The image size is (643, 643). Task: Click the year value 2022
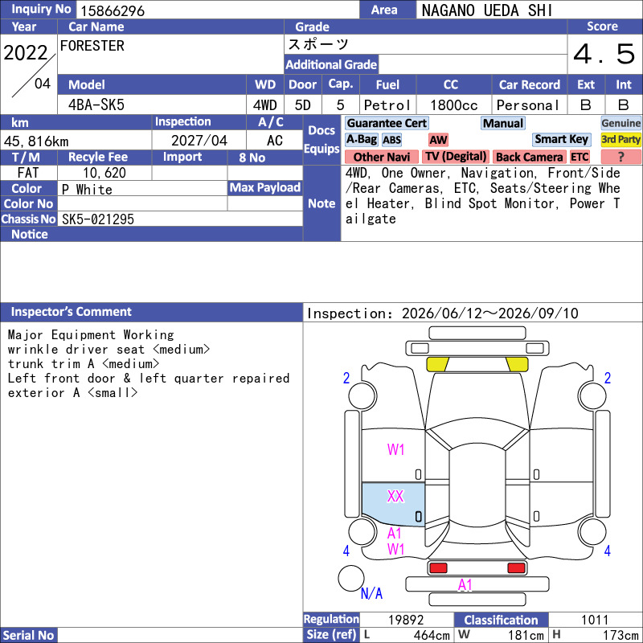26,53
